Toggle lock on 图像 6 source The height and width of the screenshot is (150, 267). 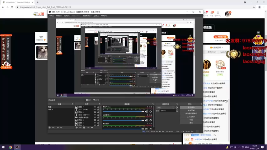click(x=98, y=112)
